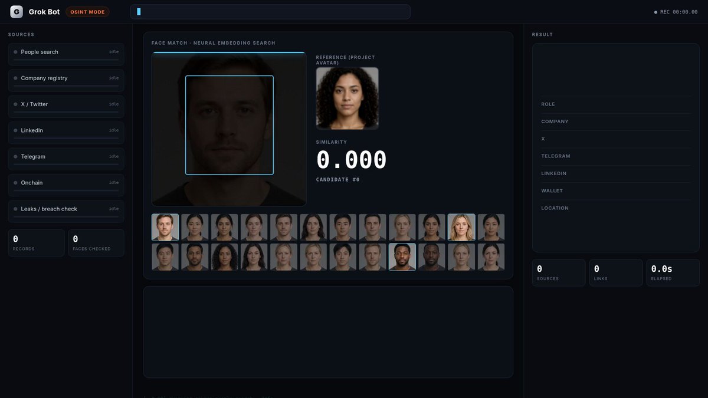Select the highlighted bearded man thumbnail in second row
This screenshot has width=708, height=398.
pos(402,257)
